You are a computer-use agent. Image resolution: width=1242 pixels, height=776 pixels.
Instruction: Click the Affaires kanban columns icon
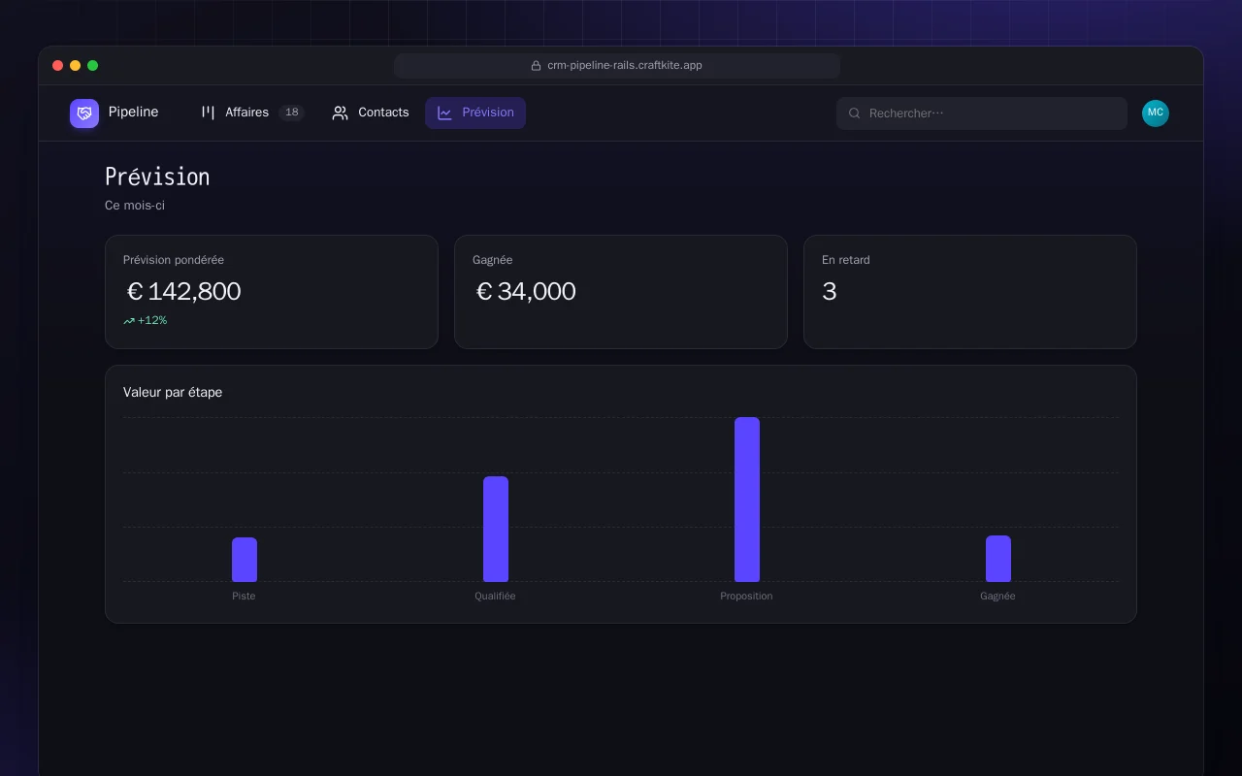click(208, 113)
